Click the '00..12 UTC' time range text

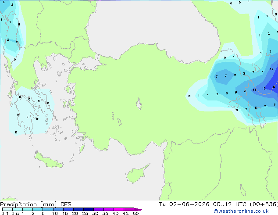[230, 204]
